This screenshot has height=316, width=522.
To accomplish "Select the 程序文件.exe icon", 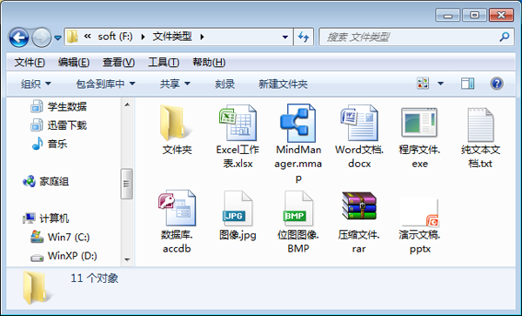I will coord(419,123).
